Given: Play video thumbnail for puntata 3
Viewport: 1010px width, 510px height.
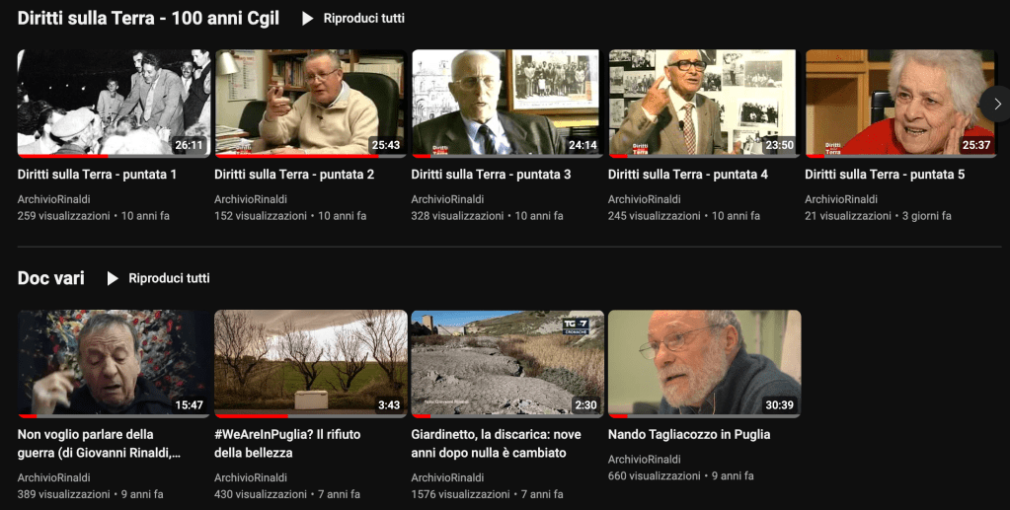Looking at the screenshot, I should pyautogui.click(x=507, y=104).
